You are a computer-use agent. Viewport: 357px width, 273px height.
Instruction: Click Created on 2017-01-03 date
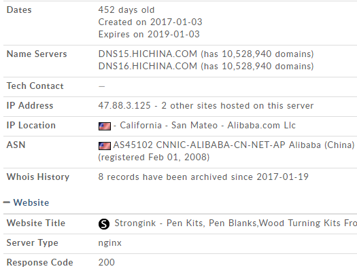coord(150,22)
